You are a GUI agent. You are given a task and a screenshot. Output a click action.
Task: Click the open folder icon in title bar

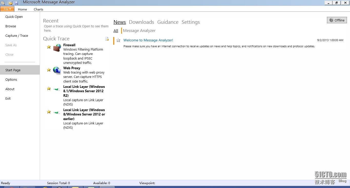point(11,3)
